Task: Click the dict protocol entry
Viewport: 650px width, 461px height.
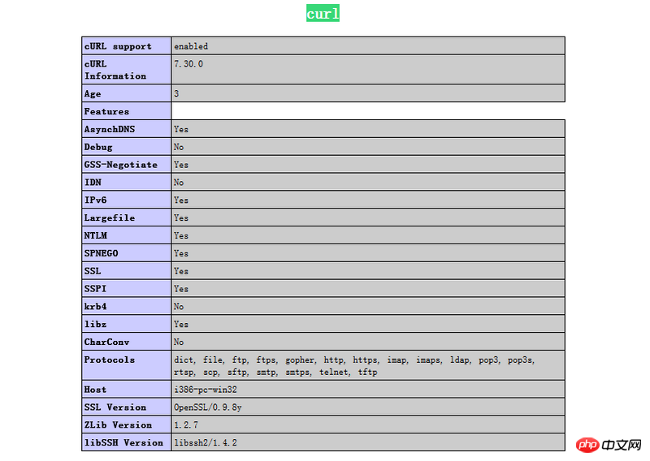Action: coord(184,360)
